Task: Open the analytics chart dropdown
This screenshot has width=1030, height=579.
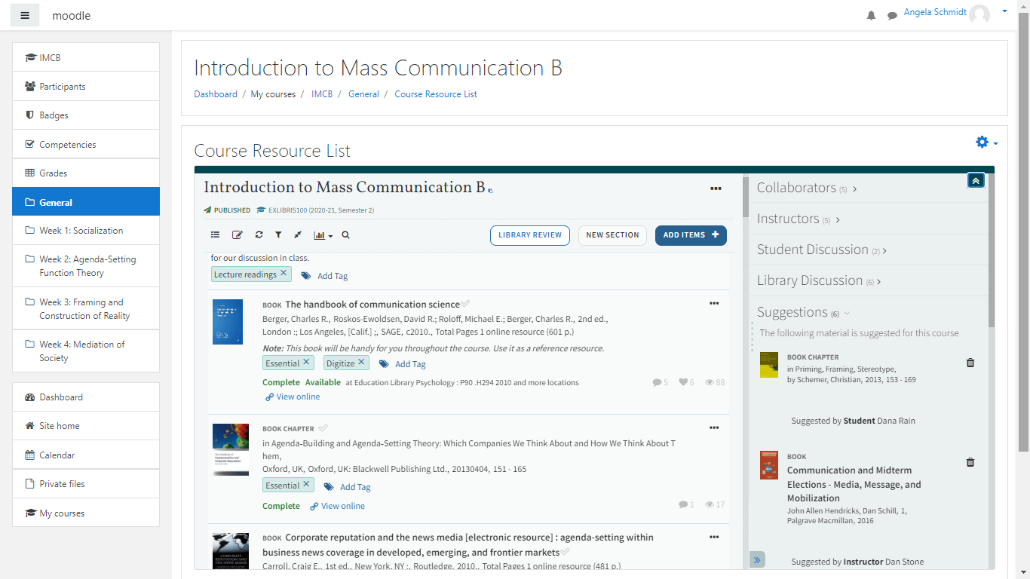Action: click(322, 235)
